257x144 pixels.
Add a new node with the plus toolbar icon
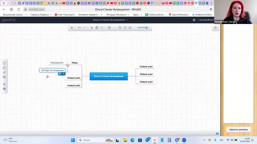72,28
